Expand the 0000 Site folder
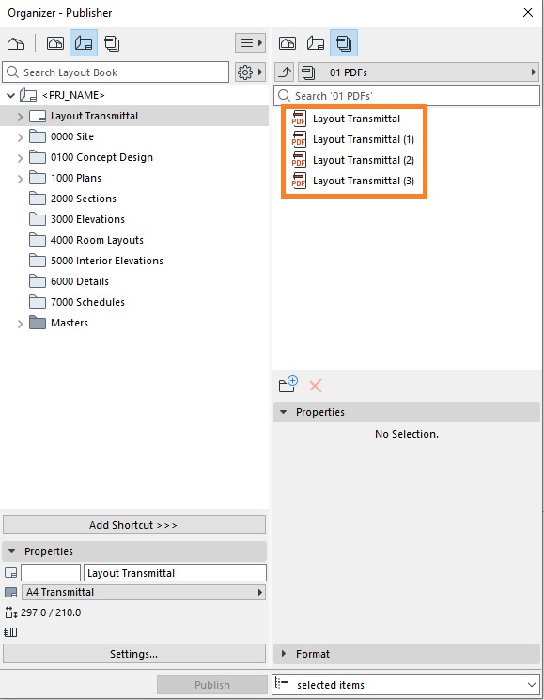The height and width of the screenshot is (700, 544). [20, 137]
